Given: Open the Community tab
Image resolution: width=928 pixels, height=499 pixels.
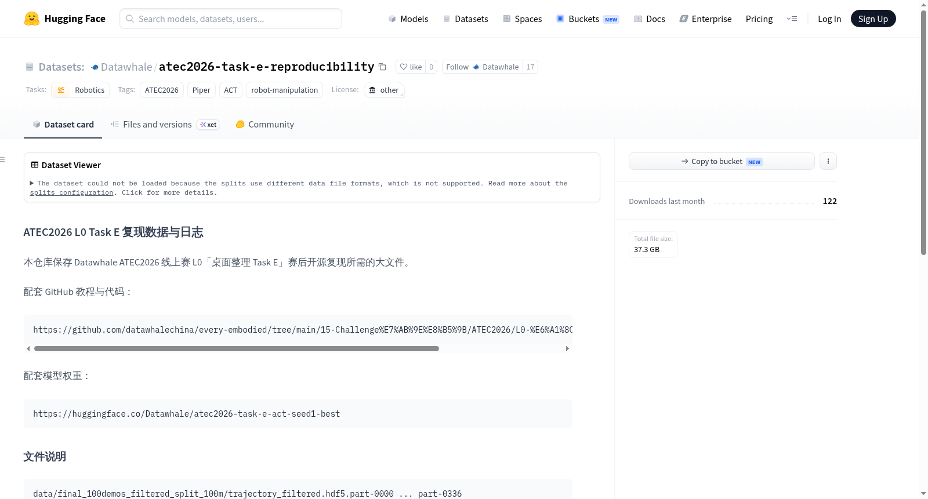Looking at the screenshot, I should tap(264, 125).
